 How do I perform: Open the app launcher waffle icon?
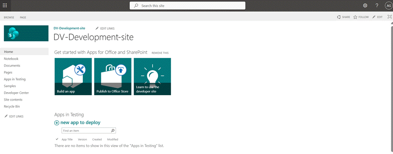click(5, 5)
